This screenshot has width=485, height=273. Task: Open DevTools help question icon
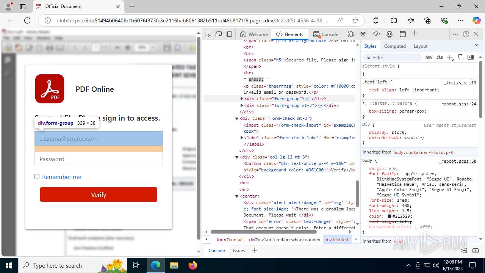point(466,34)
